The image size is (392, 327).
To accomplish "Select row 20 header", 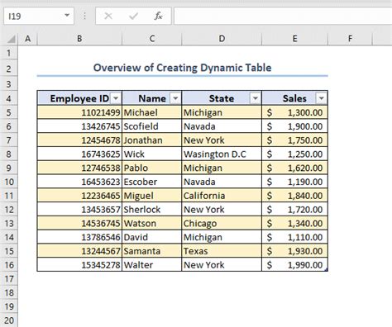I will coord(9,320).
